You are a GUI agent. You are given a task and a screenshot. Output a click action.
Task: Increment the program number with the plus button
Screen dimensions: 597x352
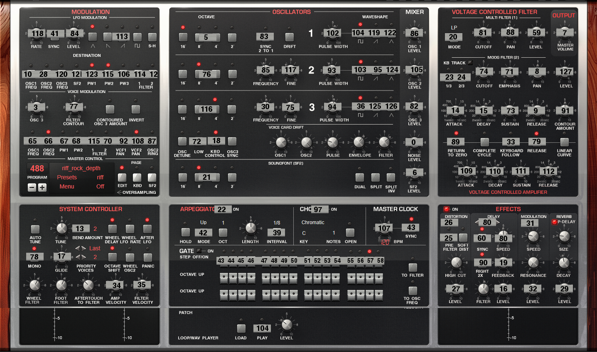tap(42, 187)
